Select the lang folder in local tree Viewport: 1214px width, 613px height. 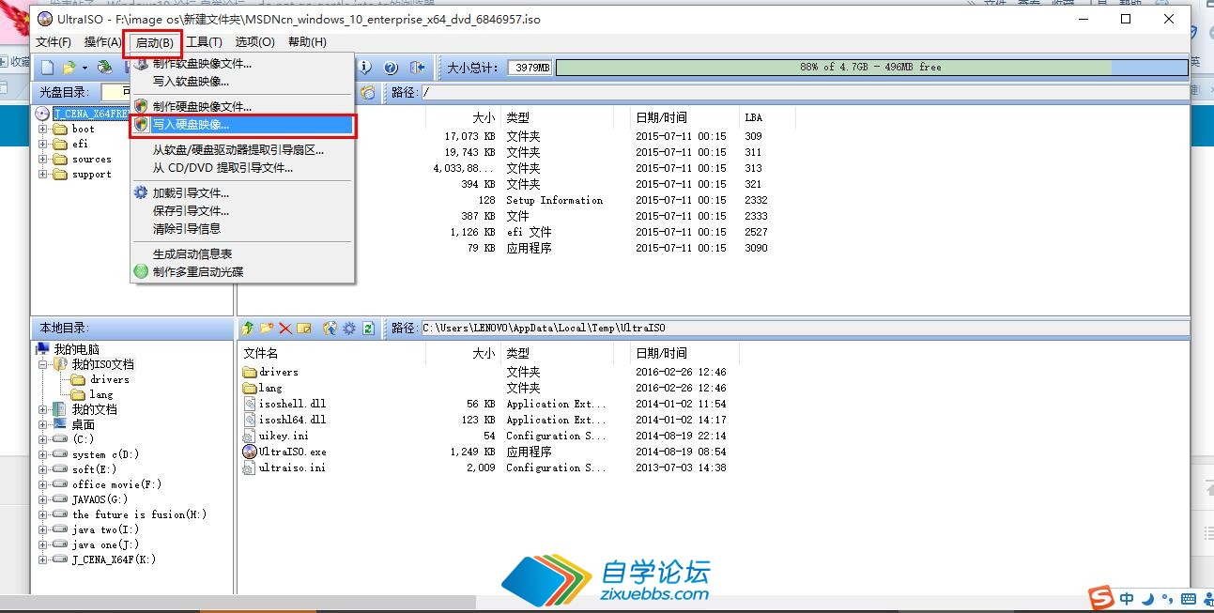coord(100,394)
